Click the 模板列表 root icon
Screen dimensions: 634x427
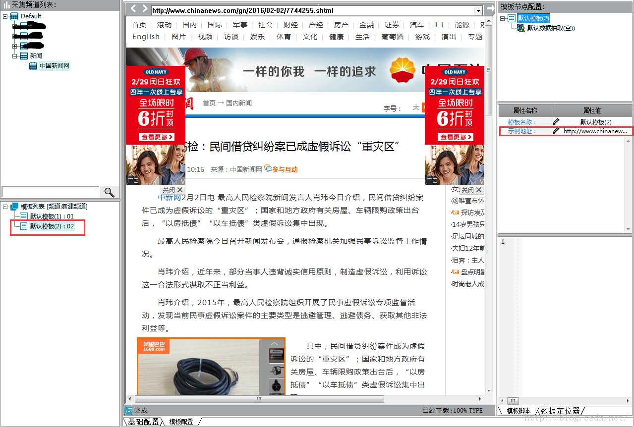pos(14,206)
